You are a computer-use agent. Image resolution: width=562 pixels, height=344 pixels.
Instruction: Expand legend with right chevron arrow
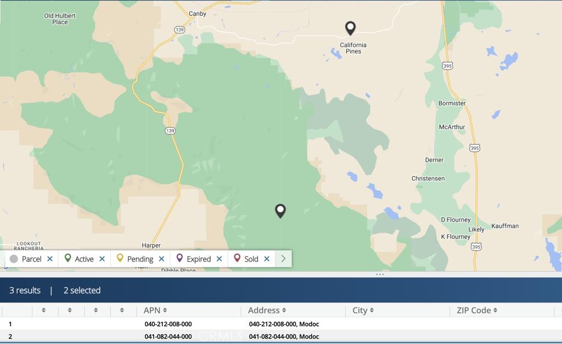point(283,259)
